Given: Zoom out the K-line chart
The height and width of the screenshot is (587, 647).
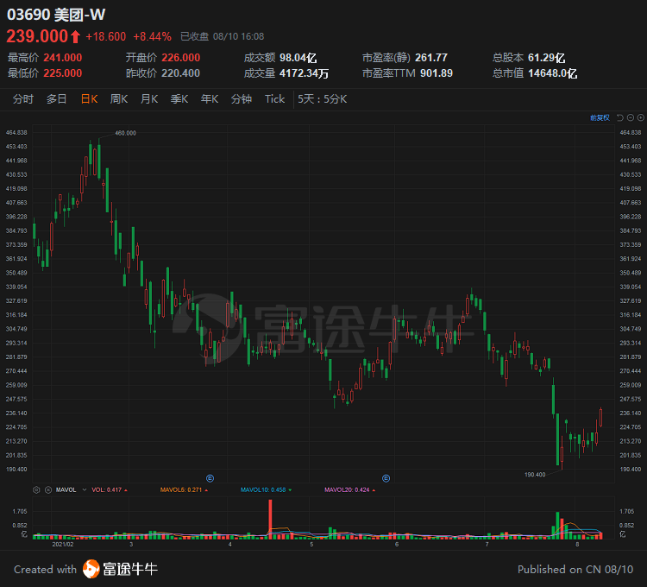Looking at the screenshot, I should (631, 117).
